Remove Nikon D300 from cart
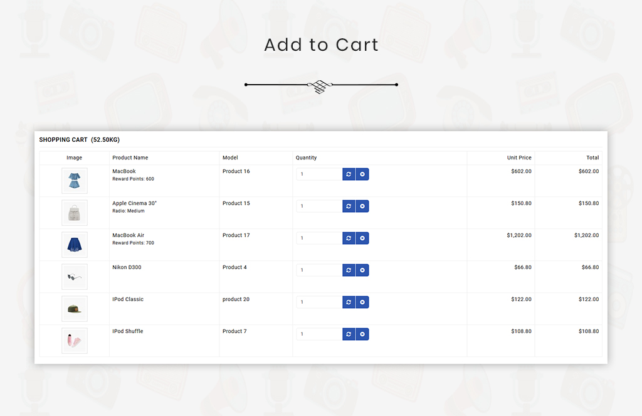The height and width of the screenshot is (416, 642). (x=362, y=270)
